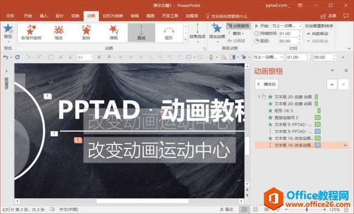Toggle the Notes button in status bar
Screen dimensions: 354x214
227,210
